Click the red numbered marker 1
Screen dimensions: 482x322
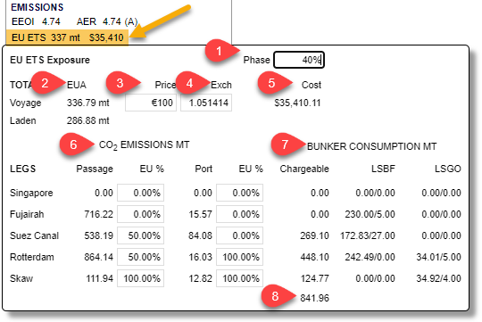219,51
